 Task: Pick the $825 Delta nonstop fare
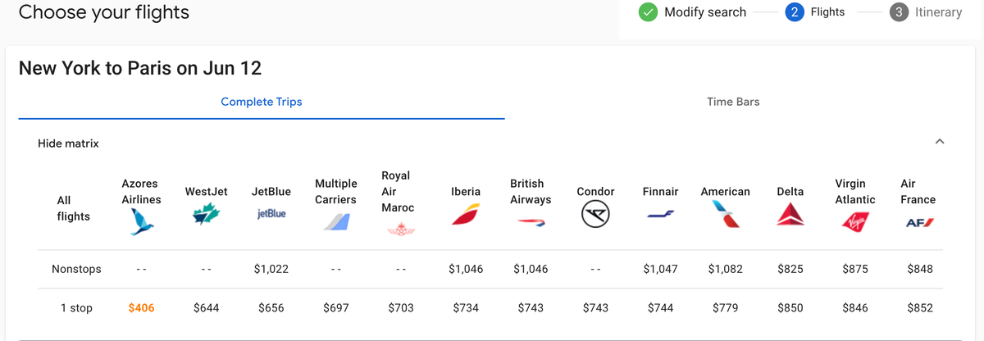790,269
